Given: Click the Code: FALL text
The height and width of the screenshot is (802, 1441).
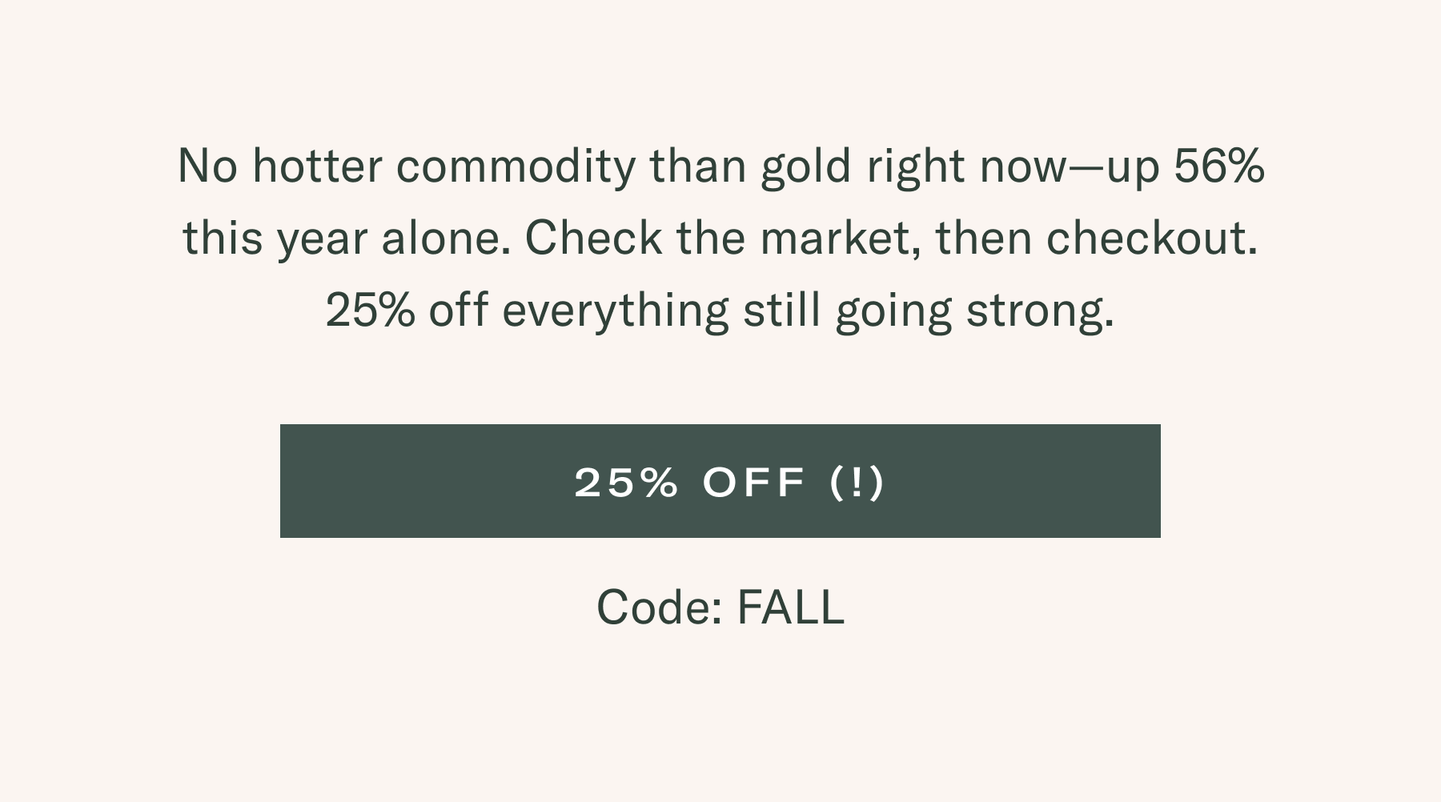Looking at the screenshot, I should pyautogui.click(x=720, y=607).
